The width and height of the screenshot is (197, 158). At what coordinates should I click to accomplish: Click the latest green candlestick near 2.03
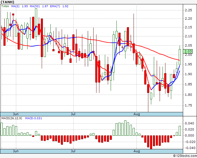pyautogui.click(x=180, y=57)
